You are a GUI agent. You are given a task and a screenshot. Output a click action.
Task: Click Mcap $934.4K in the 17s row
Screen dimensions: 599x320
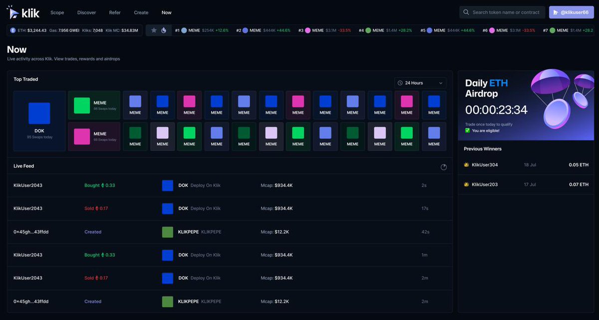(277, 208)
